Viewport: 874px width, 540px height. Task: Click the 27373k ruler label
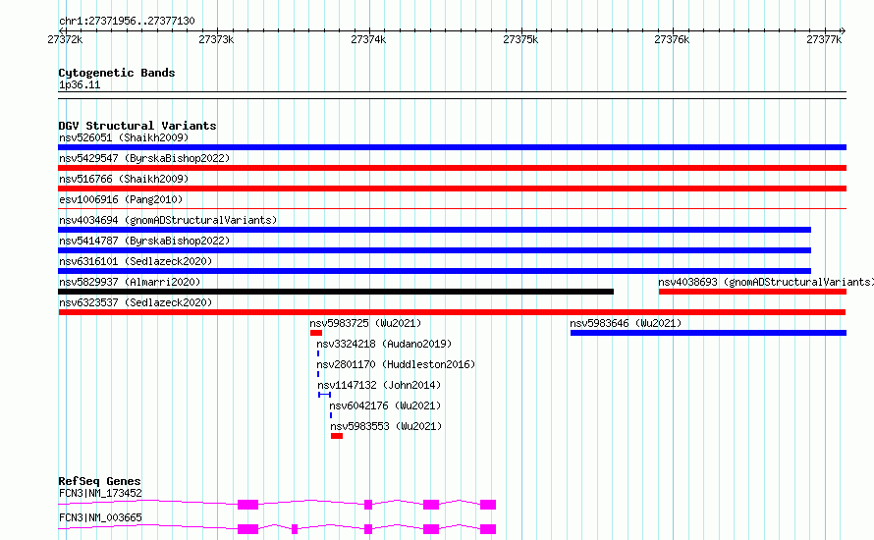tap(216, 39)
